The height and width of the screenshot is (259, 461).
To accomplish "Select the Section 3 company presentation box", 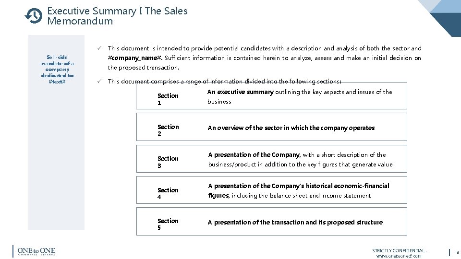I will [x=271, y=159].
